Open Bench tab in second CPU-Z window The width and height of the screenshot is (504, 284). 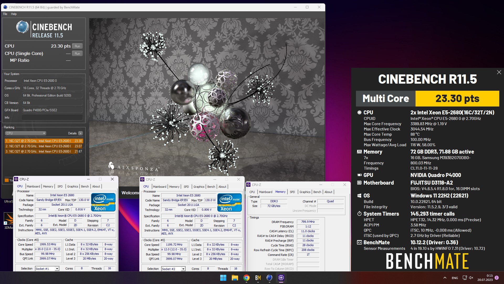pyautogui.click(x=211, y=187)
